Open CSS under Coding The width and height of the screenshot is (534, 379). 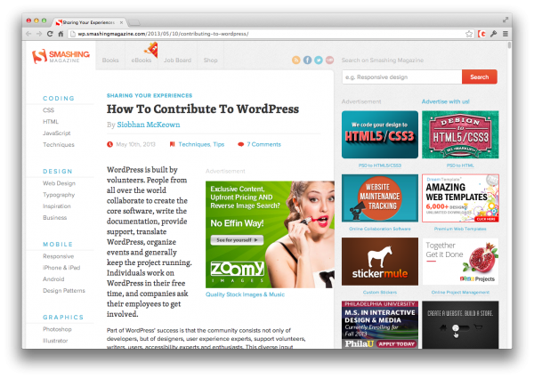point(48,110)
